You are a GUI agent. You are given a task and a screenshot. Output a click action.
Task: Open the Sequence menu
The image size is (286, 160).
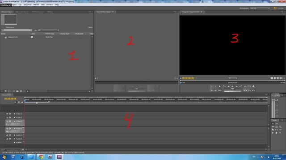click(x=27, y=5)
